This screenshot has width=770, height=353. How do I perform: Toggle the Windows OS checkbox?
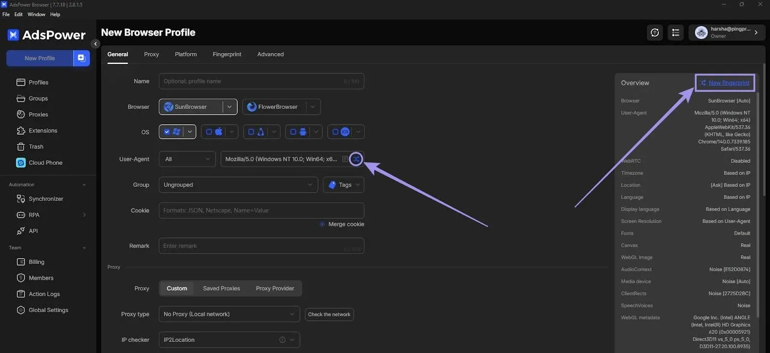point(167,132)
